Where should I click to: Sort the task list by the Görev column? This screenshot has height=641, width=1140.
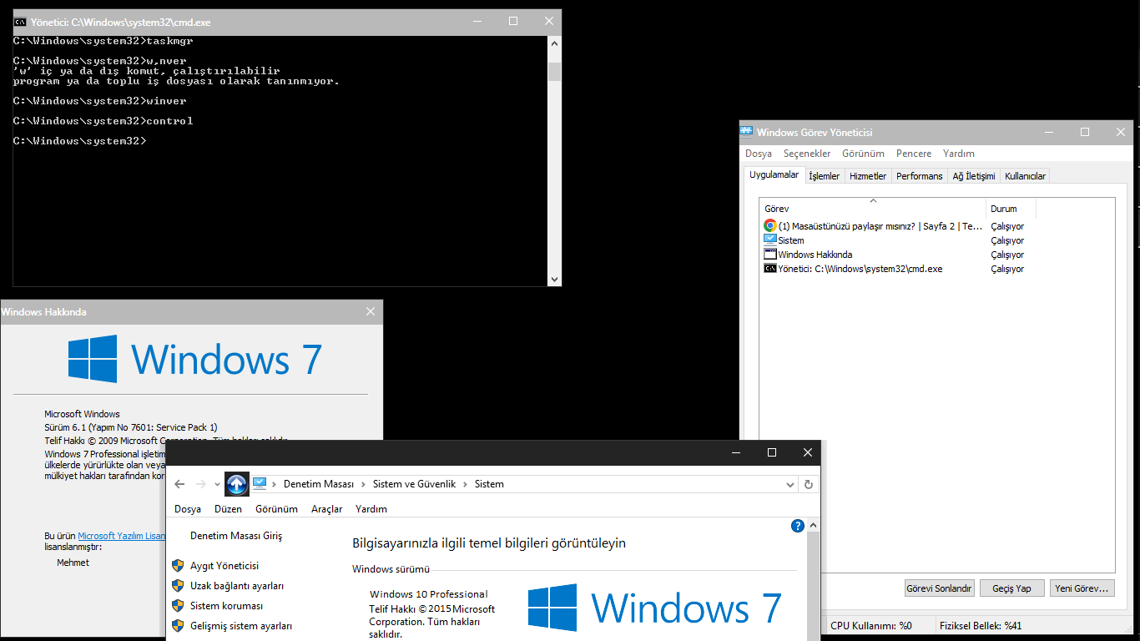click(x=873, y=208)
